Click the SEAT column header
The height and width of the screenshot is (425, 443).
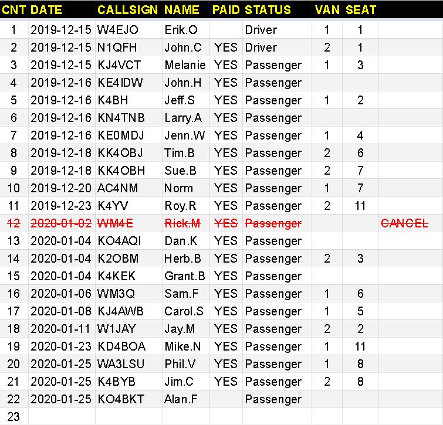(360, 10)
